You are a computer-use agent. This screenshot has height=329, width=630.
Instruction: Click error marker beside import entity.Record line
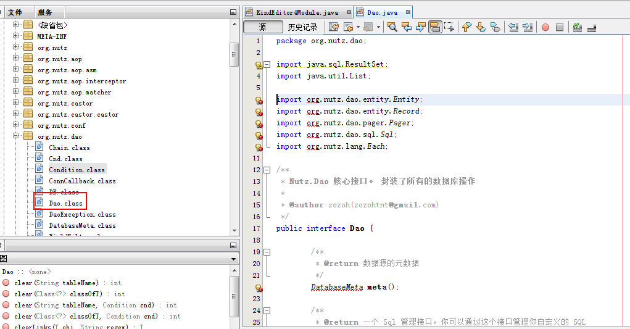pyautogui.click(x=259, y=112)
